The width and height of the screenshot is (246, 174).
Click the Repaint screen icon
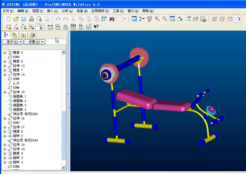point(134,19)
